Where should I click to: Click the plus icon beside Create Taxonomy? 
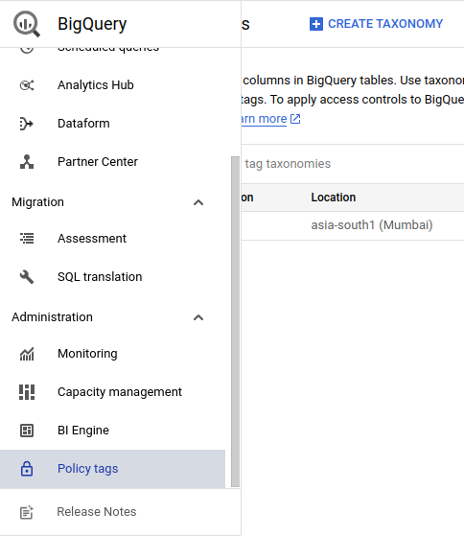tap(316, 24)
